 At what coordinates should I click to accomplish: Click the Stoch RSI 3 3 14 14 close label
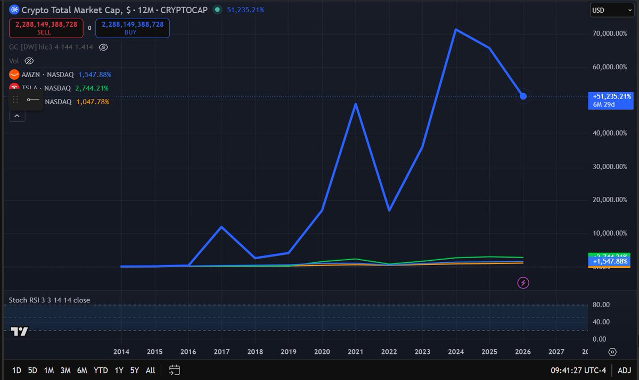[50, 300]
